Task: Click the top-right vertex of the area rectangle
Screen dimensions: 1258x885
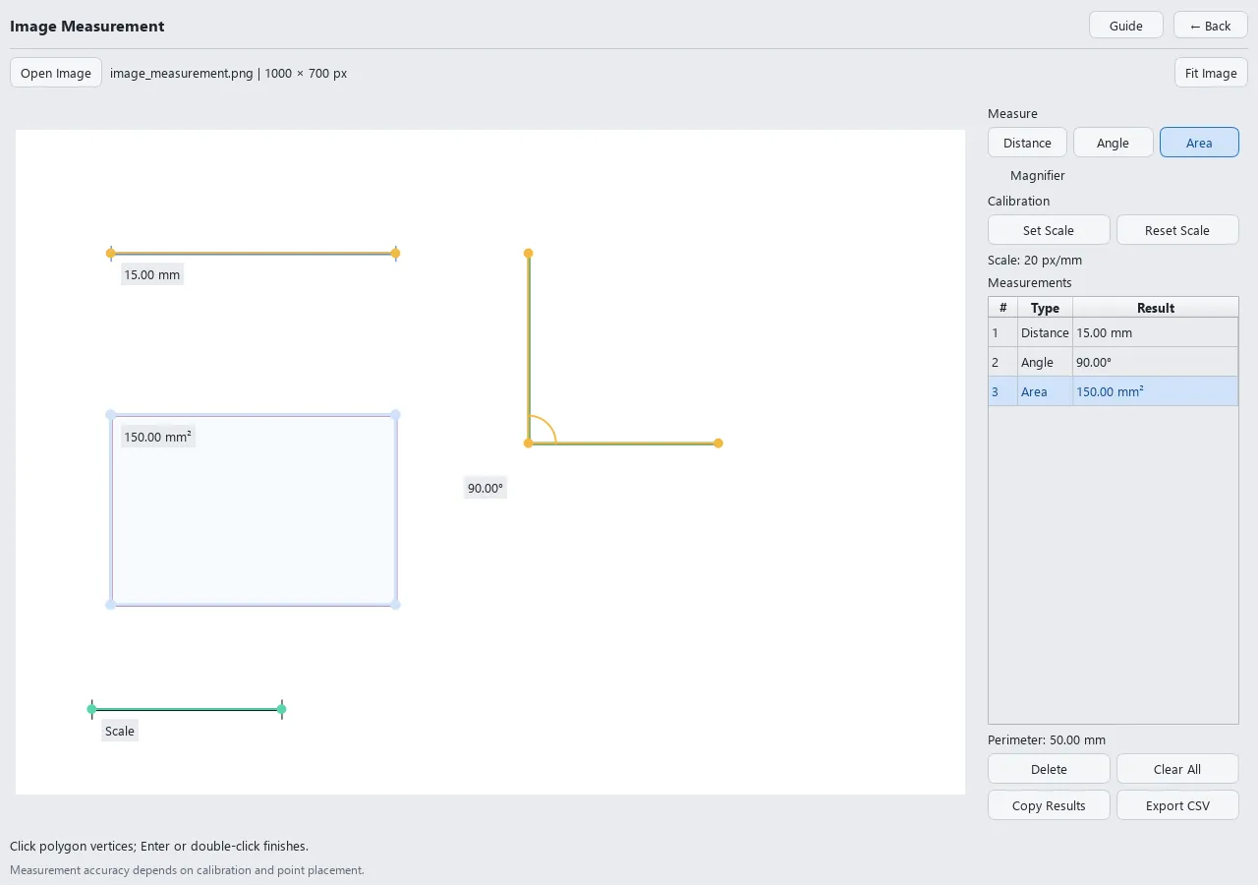Action: click(x=395, y=415)
